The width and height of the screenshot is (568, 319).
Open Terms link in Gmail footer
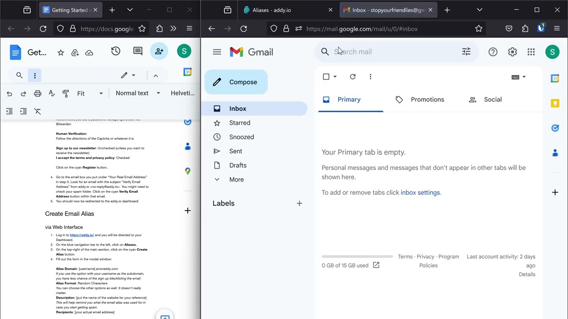405,257
